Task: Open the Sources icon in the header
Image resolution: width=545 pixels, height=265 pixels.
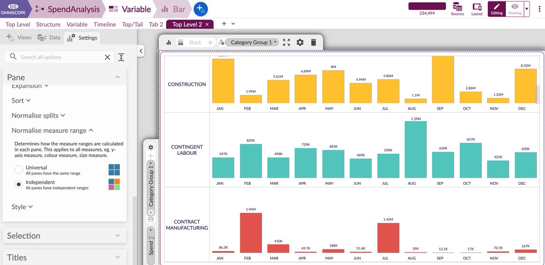Action: tap(457, 9)
